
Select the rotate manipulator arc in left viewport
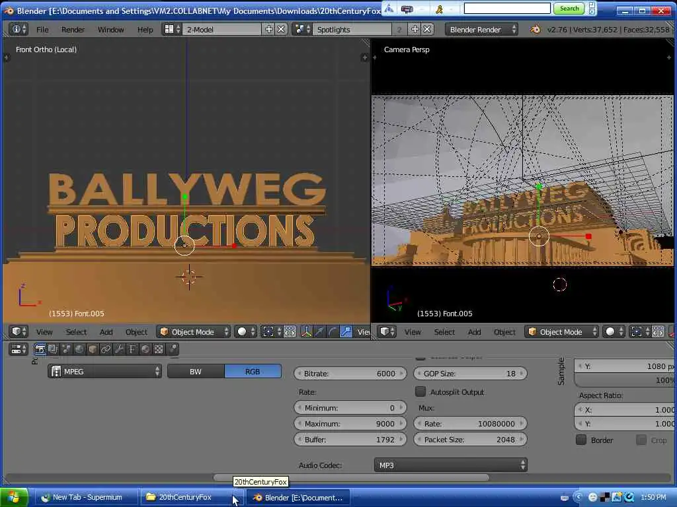pos(333,331)
